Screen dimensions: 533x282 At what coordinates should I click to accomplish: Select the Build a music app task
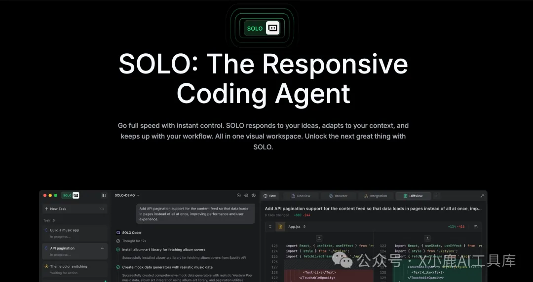tap(75, 233)
